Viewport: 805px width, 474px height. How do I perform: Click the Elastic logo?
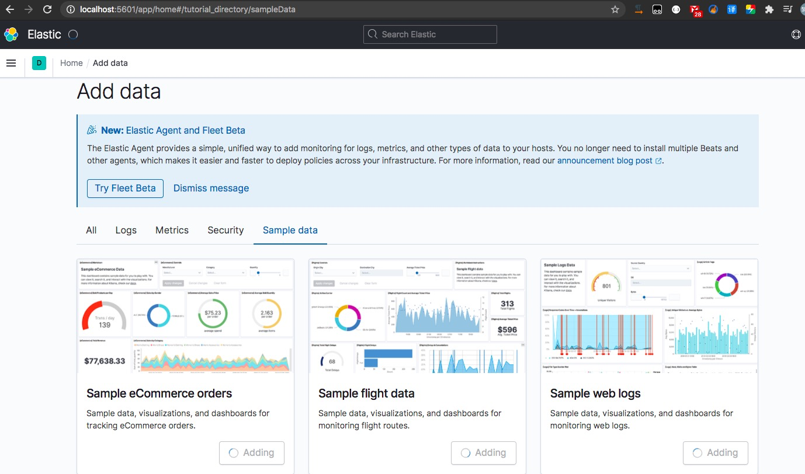[x=11, y=34]
